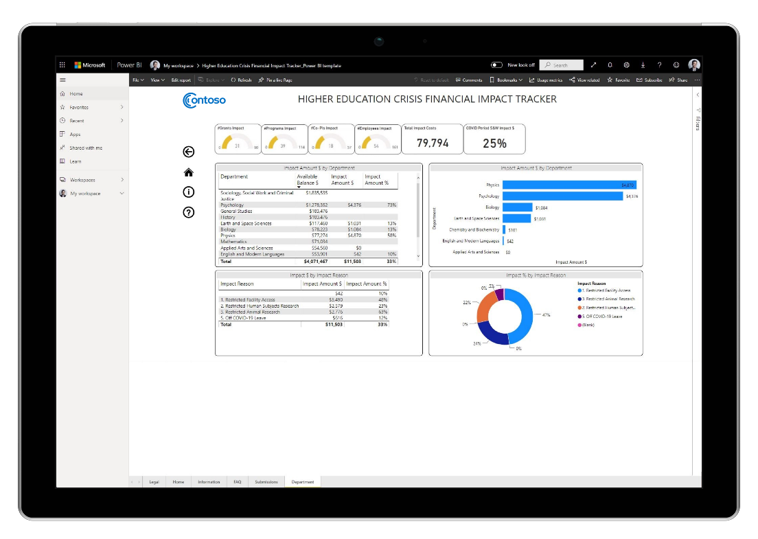Open the notifications bell icon
Viewport: 758px width, 539px height.
(610, 65)
